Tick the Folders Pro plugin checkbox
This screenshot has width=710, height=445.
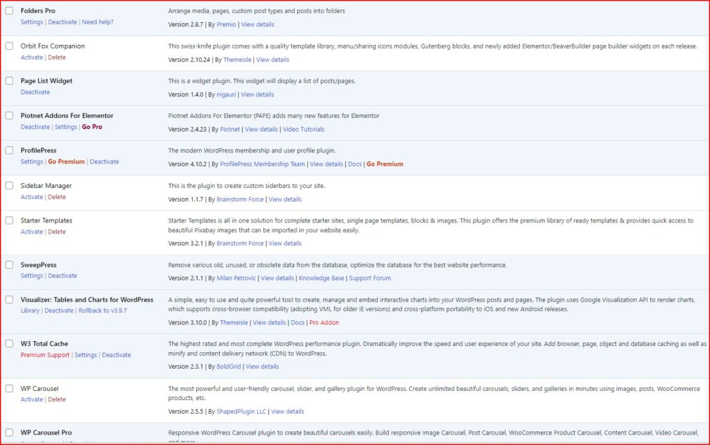tap(9, 10)
